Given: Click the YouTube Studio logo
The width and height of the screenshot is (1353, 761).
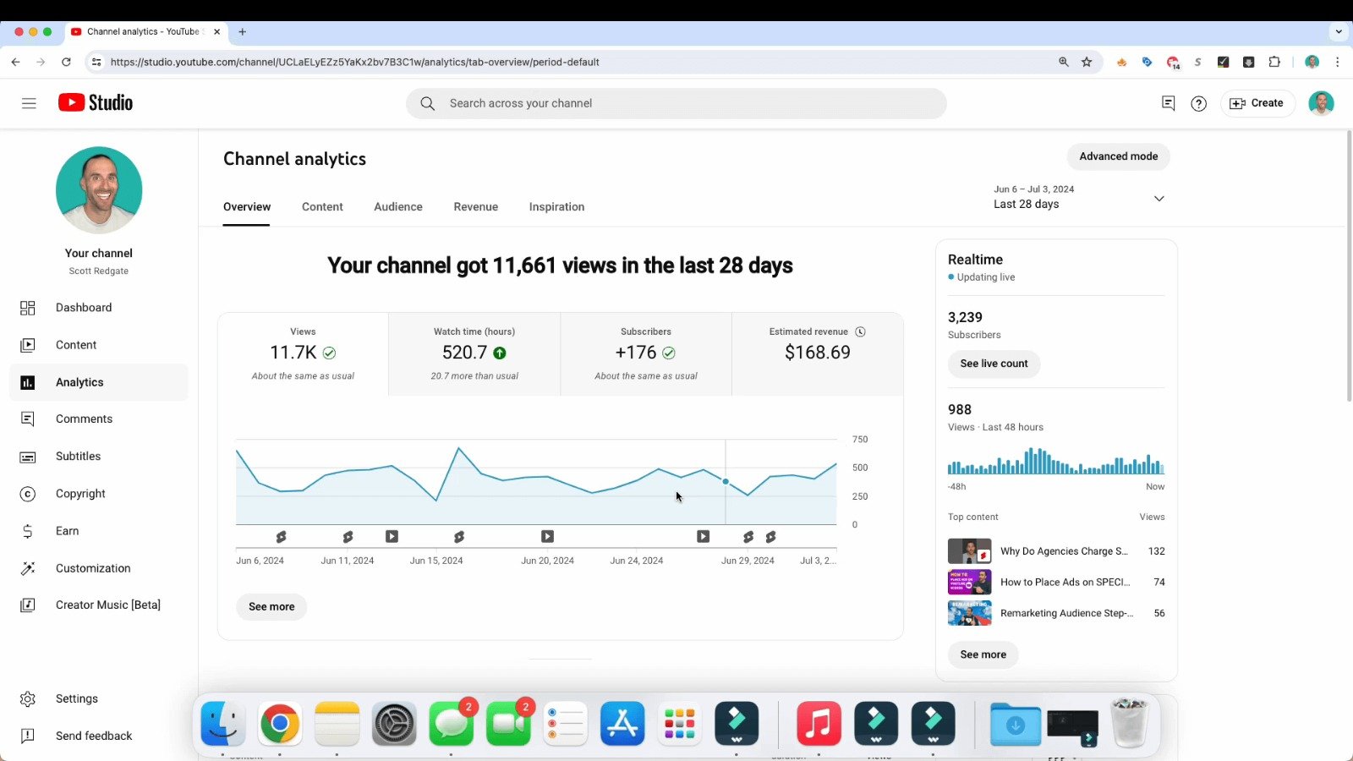Looking at the screenshot, I should pos(96,103).
